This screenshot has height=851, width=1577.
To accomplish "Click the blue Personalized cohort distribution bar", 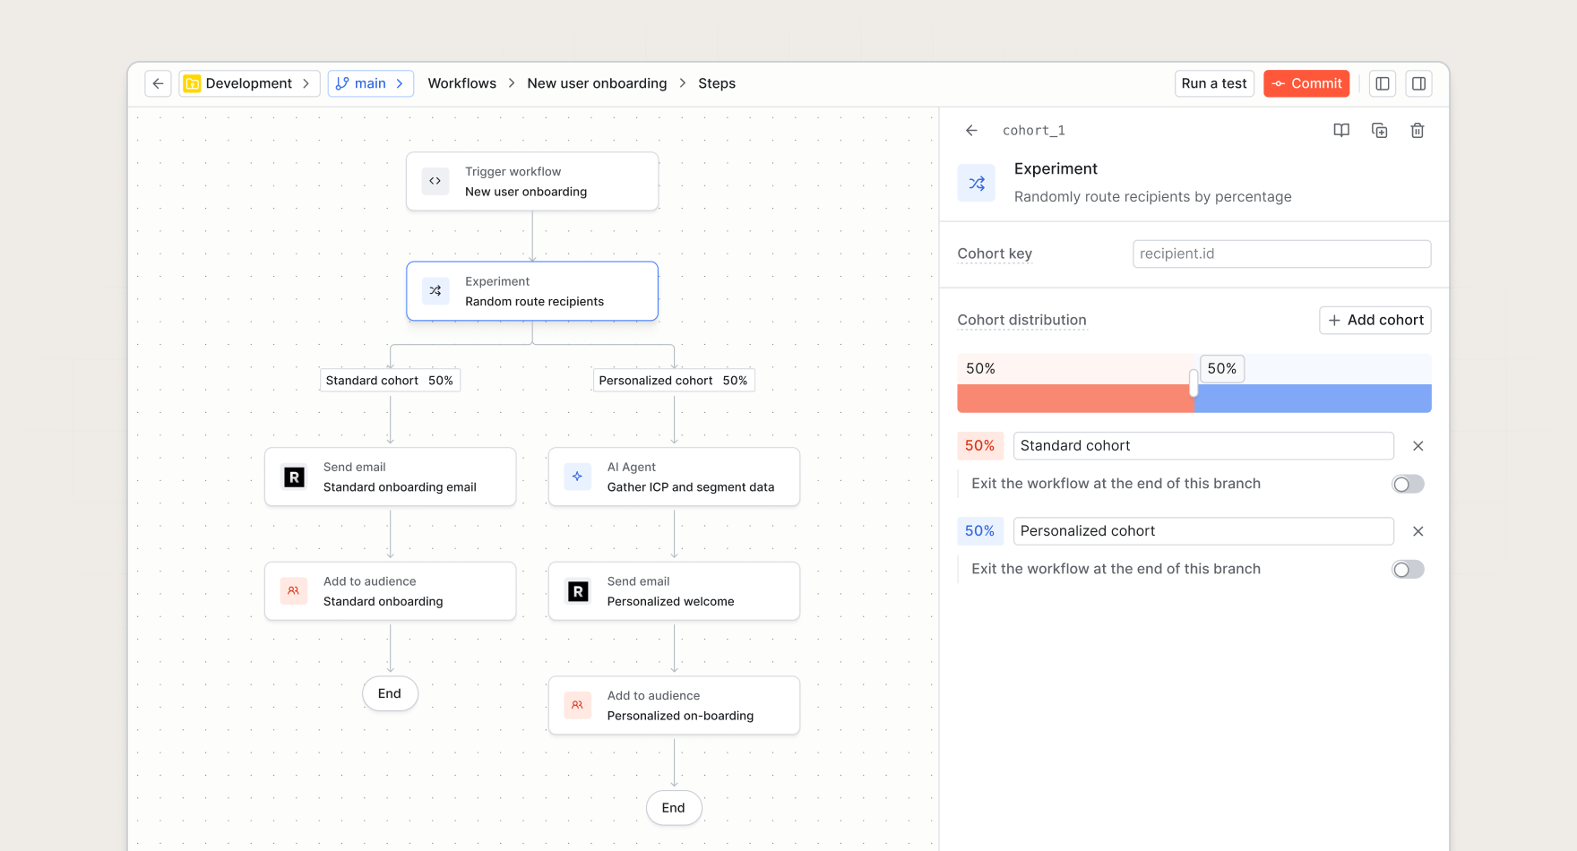I will (1313, 399).
